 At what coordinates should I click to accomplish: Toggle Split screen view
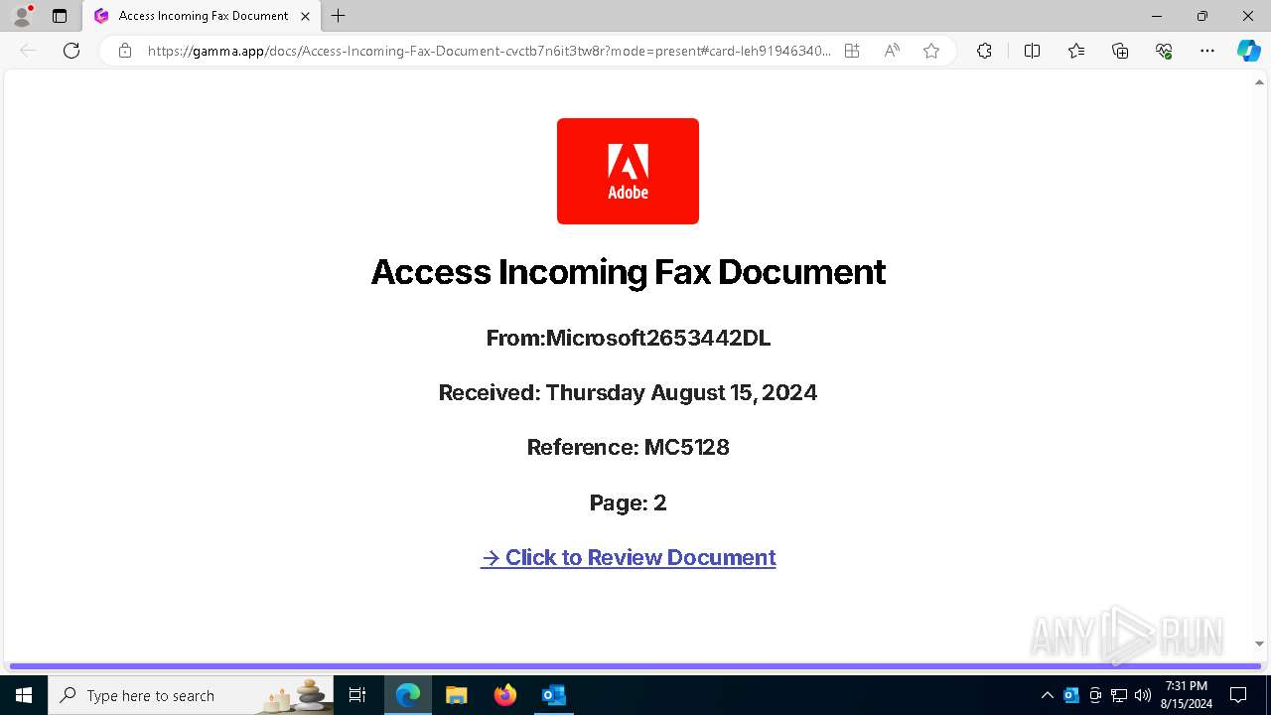pos(1032,51)
